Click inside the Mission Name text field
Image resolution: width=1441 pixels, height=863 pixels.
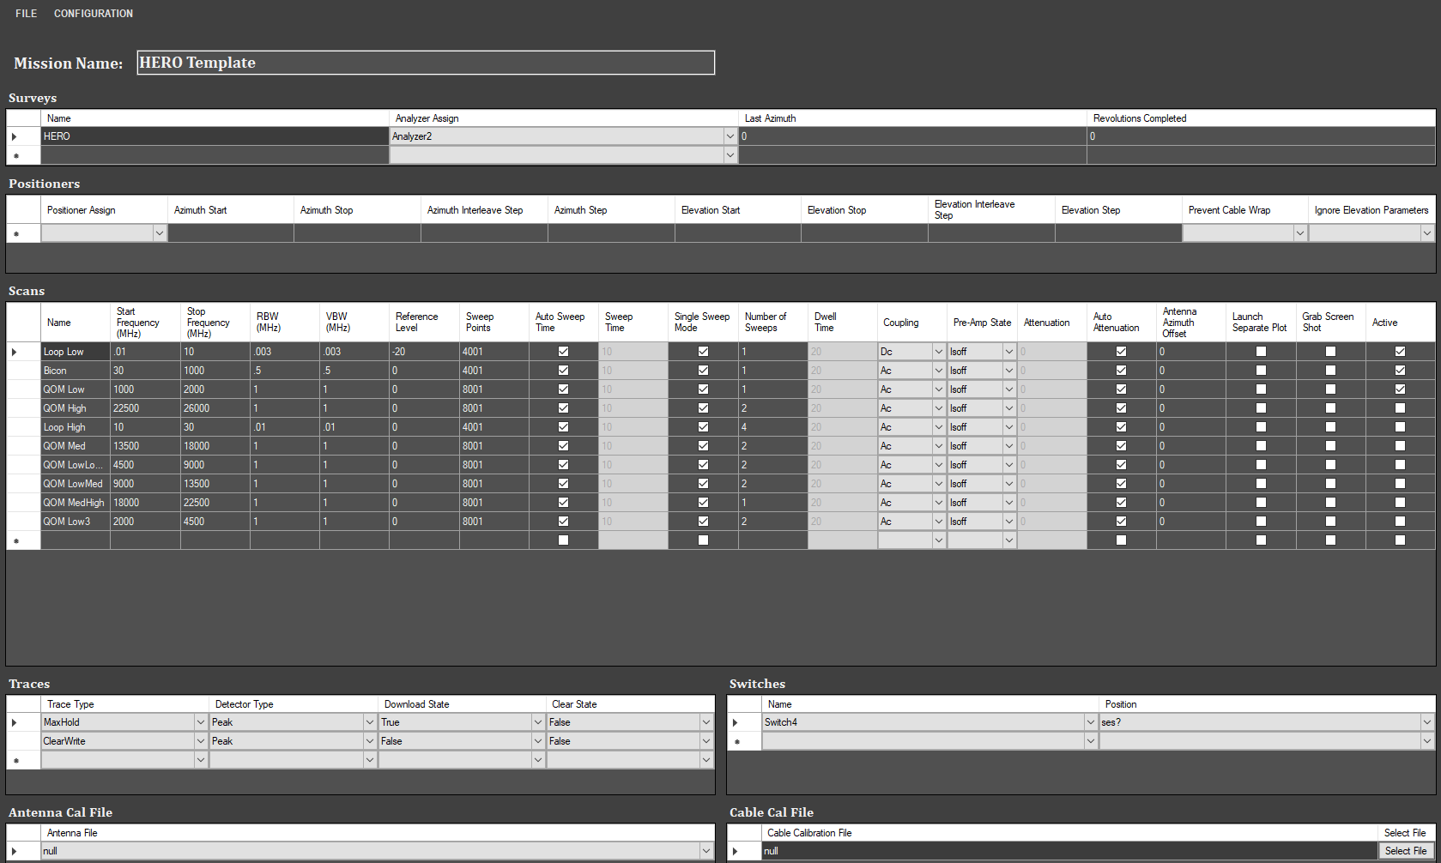(425, 62)
